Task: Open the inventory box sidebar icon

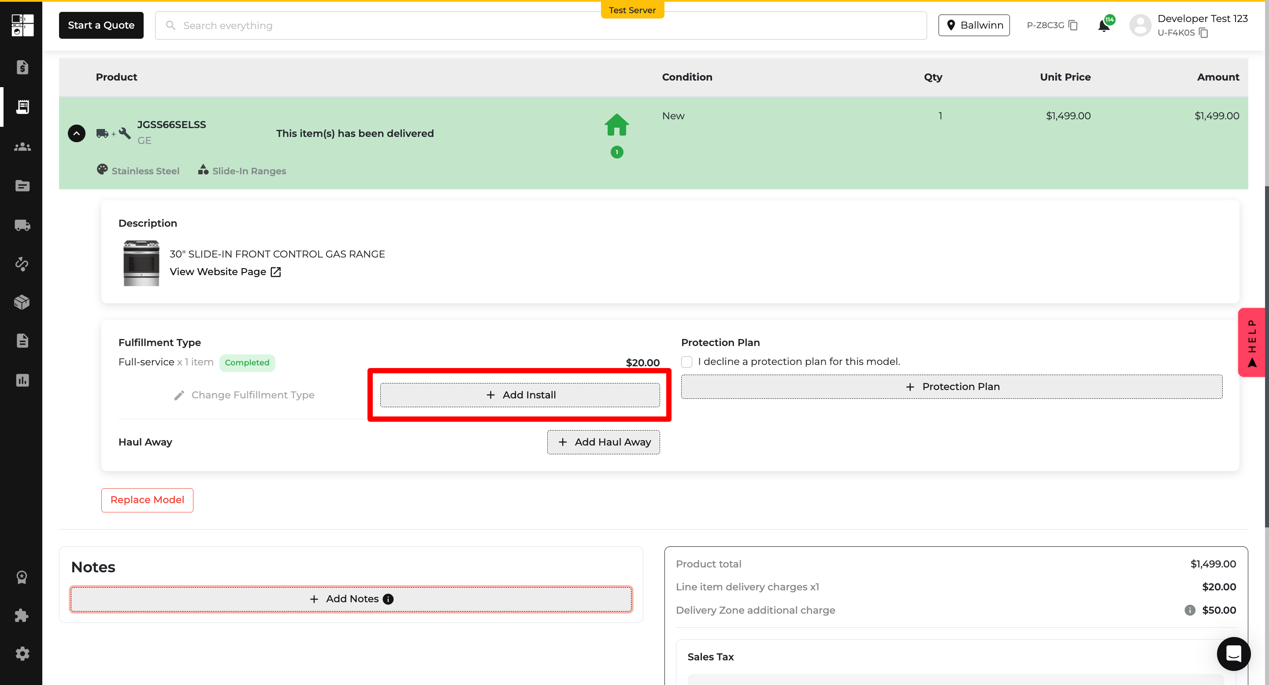Action: tap(22, 302)
